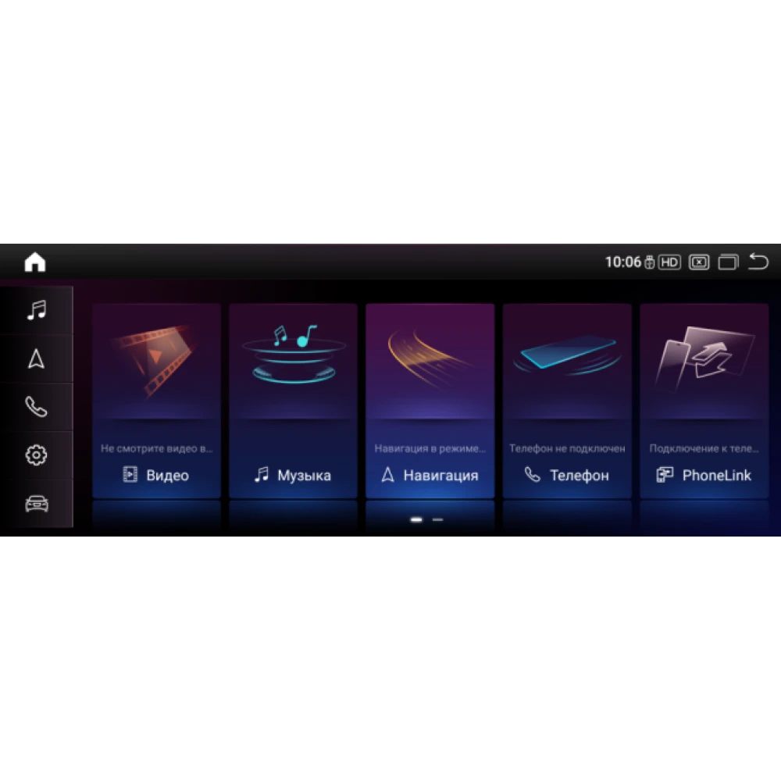Open car info icon in sidebar

(37, 504)
